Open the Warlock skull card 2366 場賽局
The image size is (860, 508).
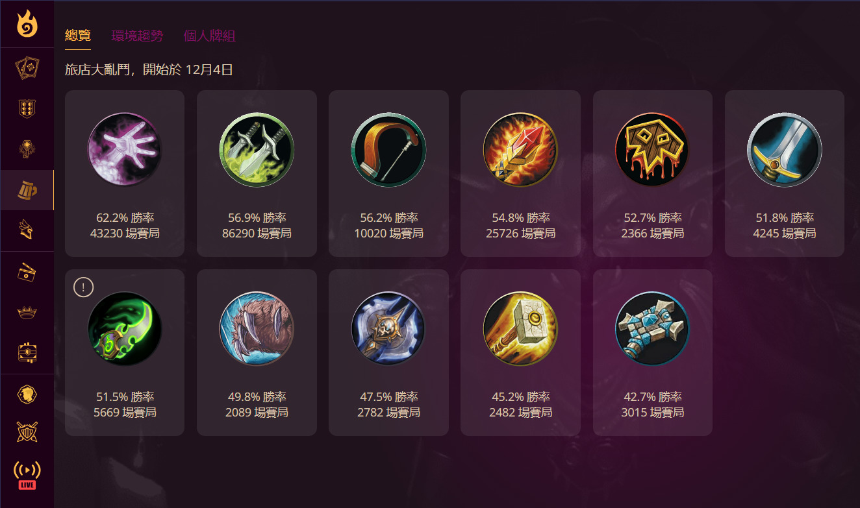[x=652, y=173]
